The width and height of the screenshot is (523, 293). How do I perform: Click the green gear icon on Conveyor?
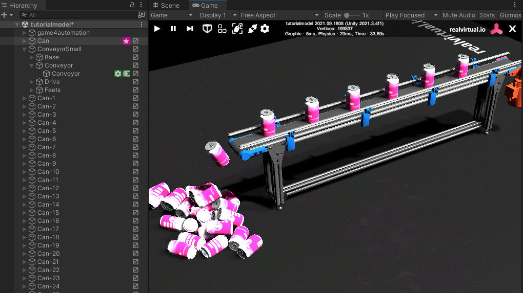pyautogui.click(x=118, y=74)
